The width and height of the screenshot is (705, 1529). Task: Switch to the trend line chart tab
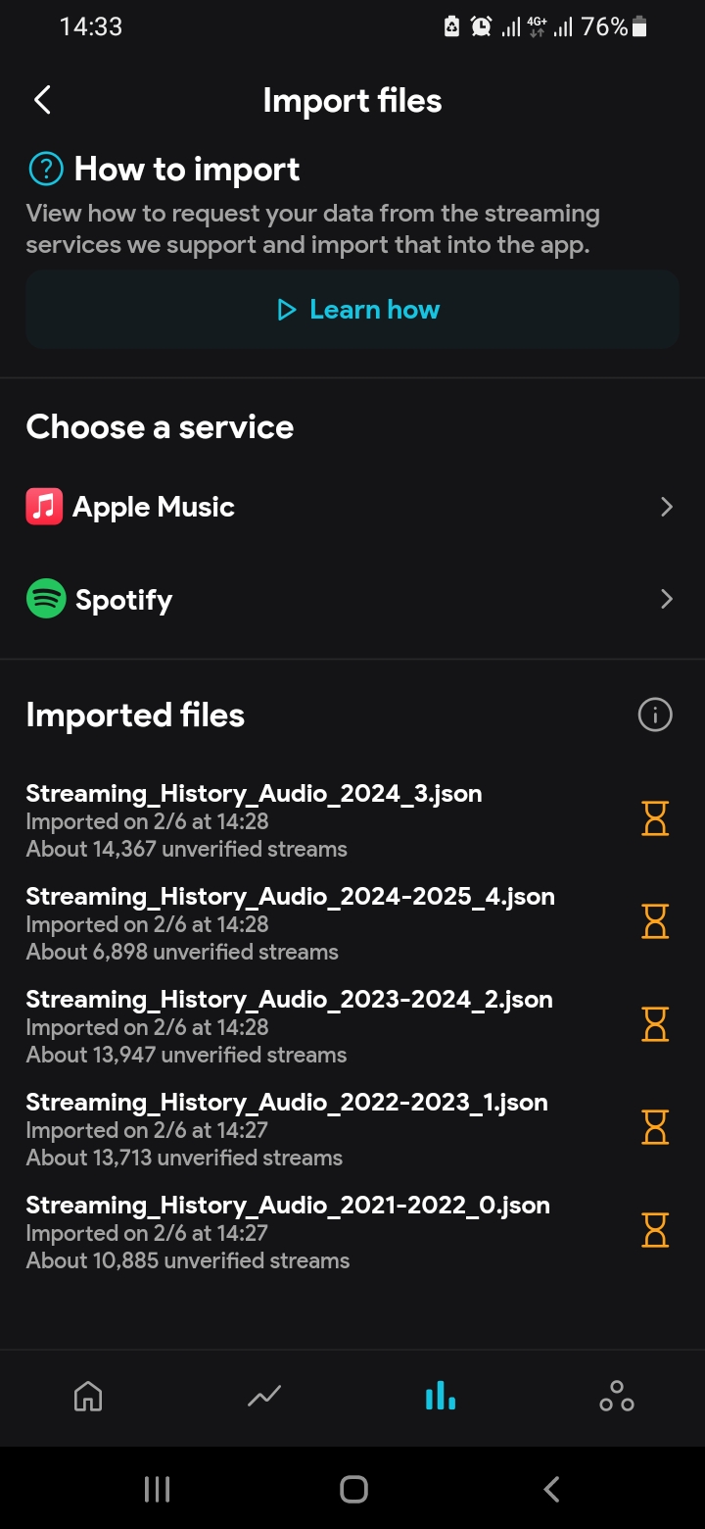point(264,1396)
